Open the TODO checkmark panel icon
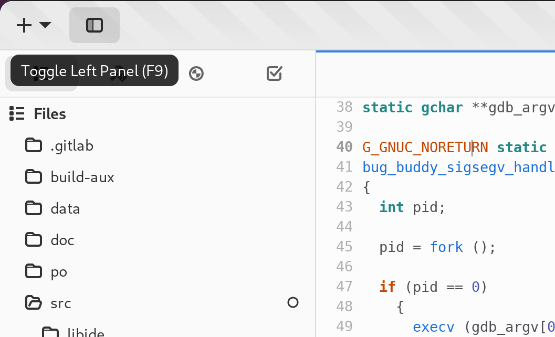The image size is (555, 337). (x=274, y=73)
